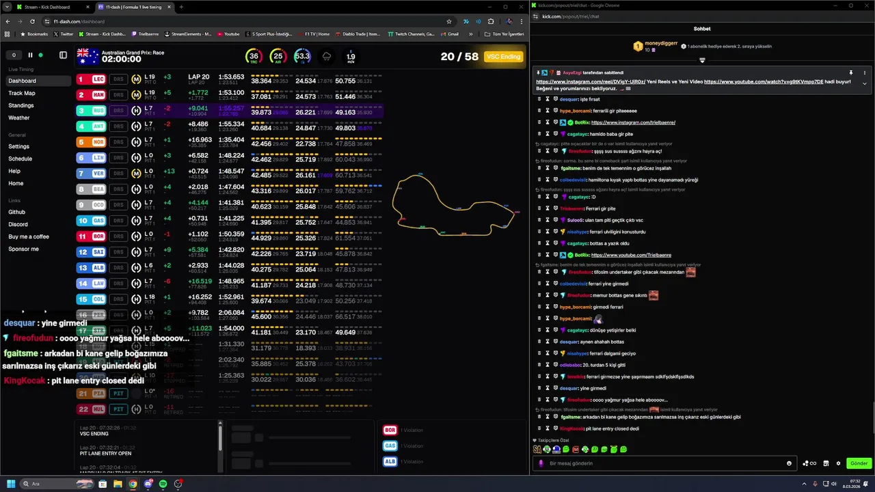
Task: Open the Discord link in sidebar
Action: point(18,224)
